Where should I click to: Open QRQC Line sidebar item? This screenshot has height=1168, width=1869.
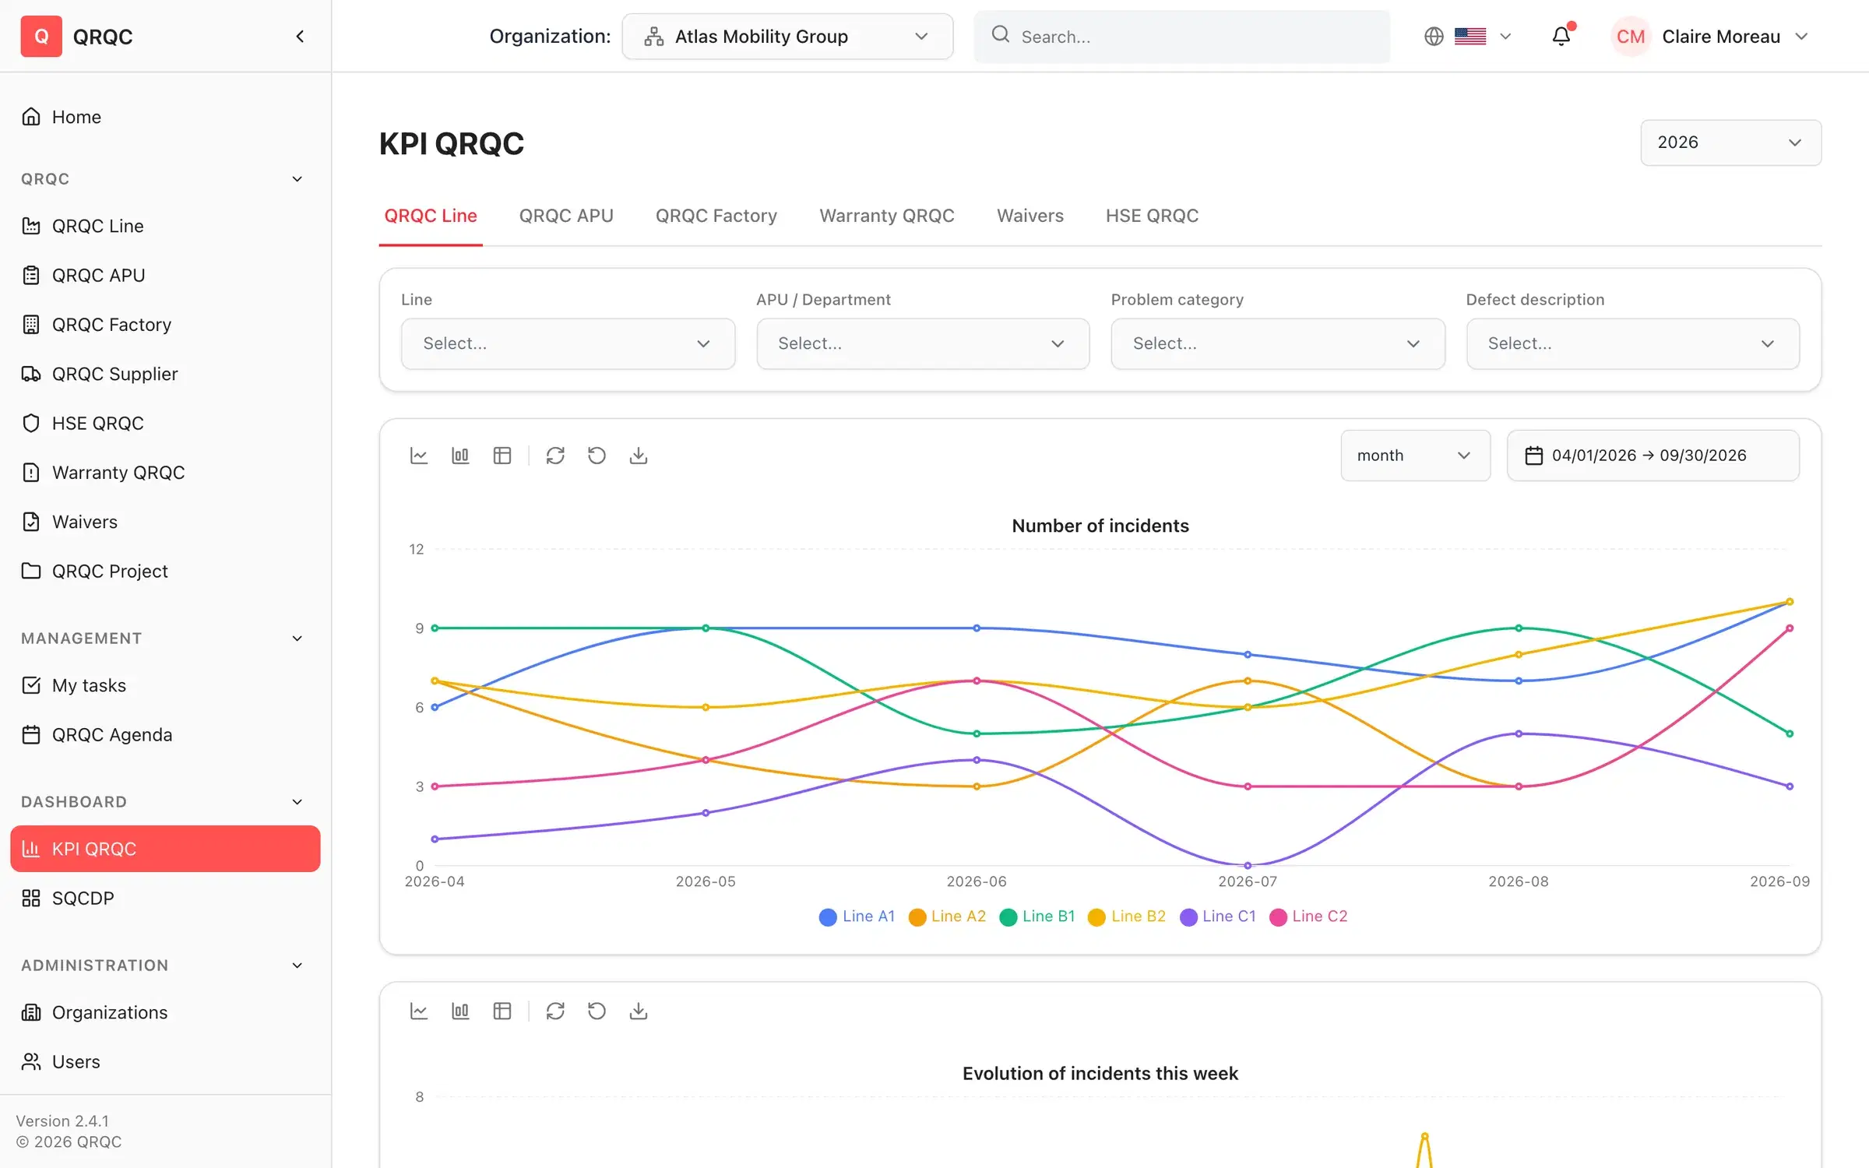tap(165, 226)
